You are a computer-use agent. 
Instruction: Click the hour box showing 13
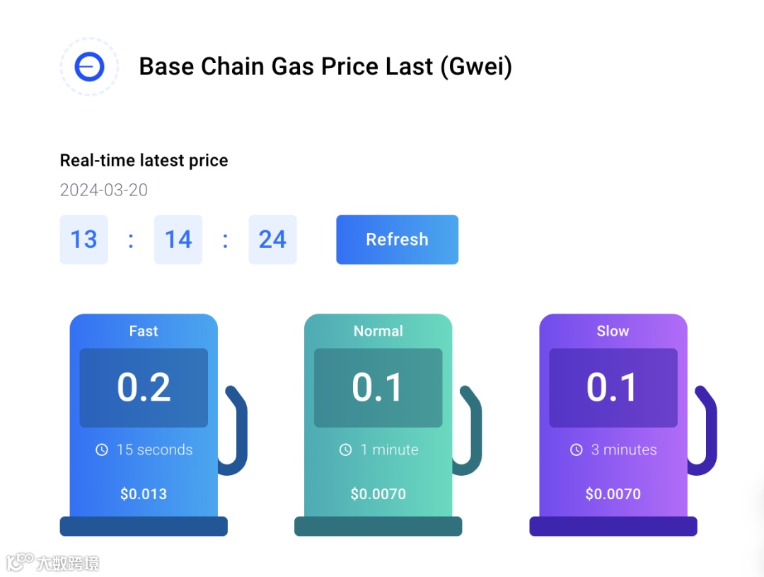pos(83,239)
